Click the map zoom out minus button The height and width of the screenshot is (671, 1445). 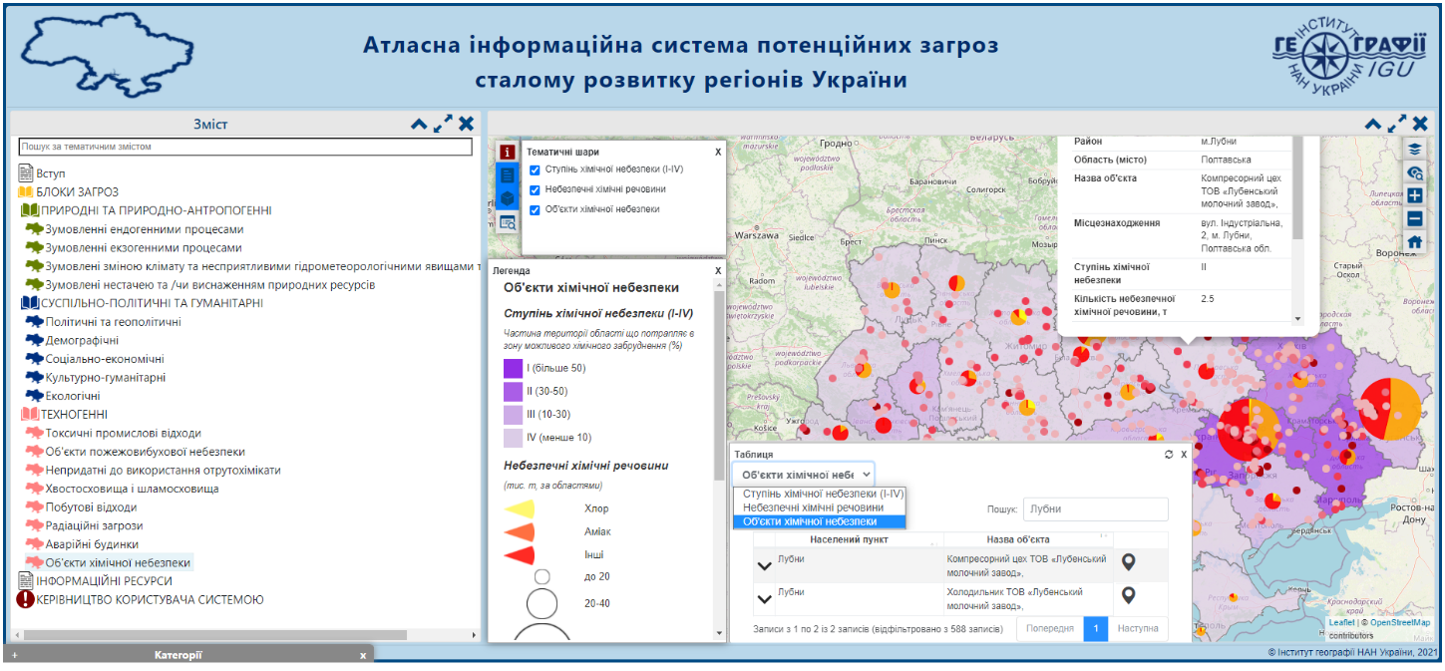pyautogui.click(x=1414, y=218)
